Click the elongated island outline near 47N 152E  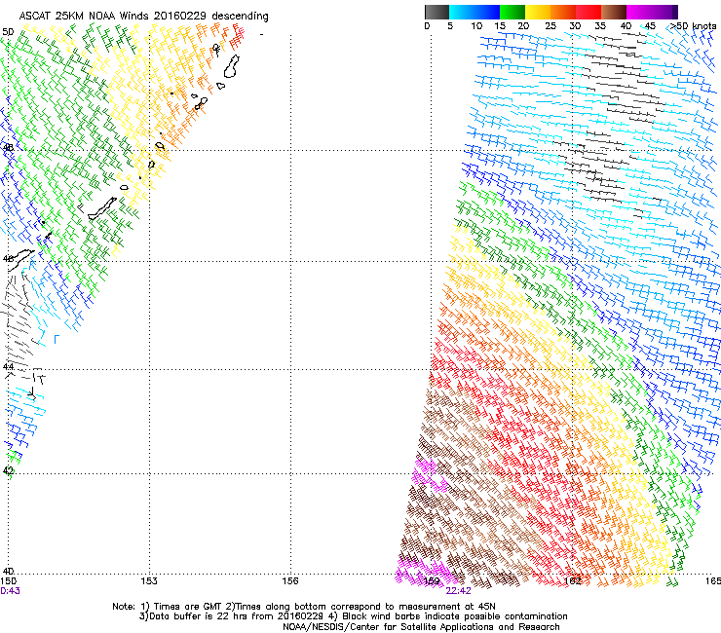102,208
